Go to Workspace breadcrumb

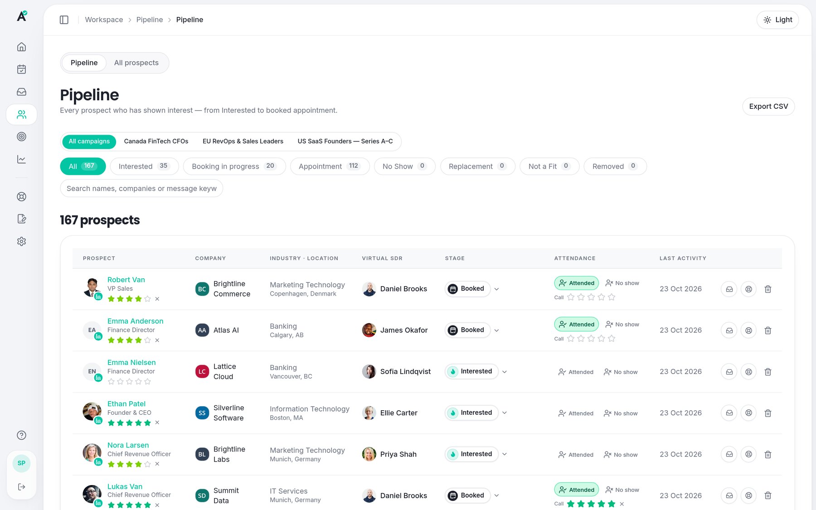(x=104, y=19)
